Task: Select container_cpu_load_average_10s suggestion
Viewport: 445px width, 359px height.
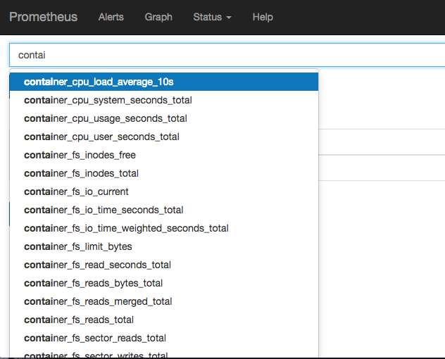Action: tap(99, 82)
